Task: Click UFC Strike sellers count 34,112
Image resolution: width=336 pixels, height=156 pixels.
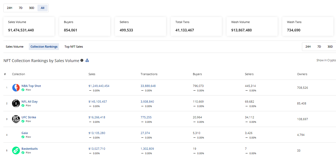Action: [x=250, y=117]
